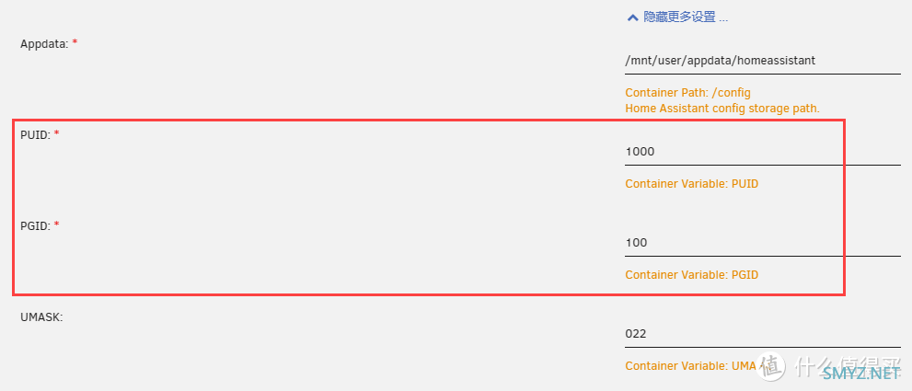Screen dimensions: 912x391
Task: Click the Container Variable: PUID description
Action: [691, 184]
